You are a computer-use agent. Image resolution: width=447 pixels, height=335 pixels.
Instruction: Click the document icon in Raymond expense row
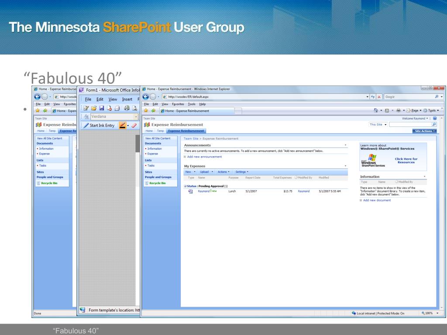pyautogui.click(x=190, y=191)
